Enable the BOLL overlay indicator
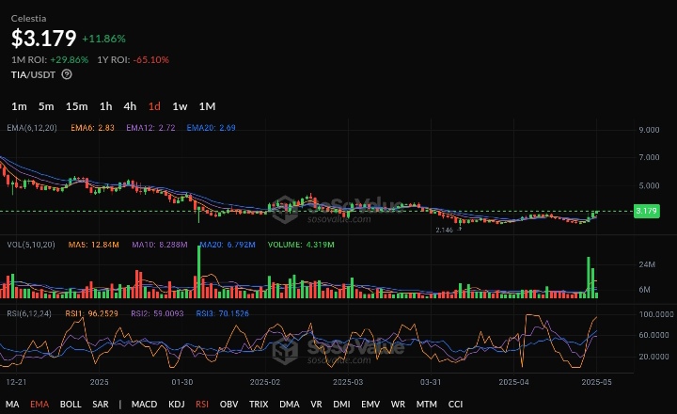The width and height of the screenshot is (677, 414). [71, 405]
